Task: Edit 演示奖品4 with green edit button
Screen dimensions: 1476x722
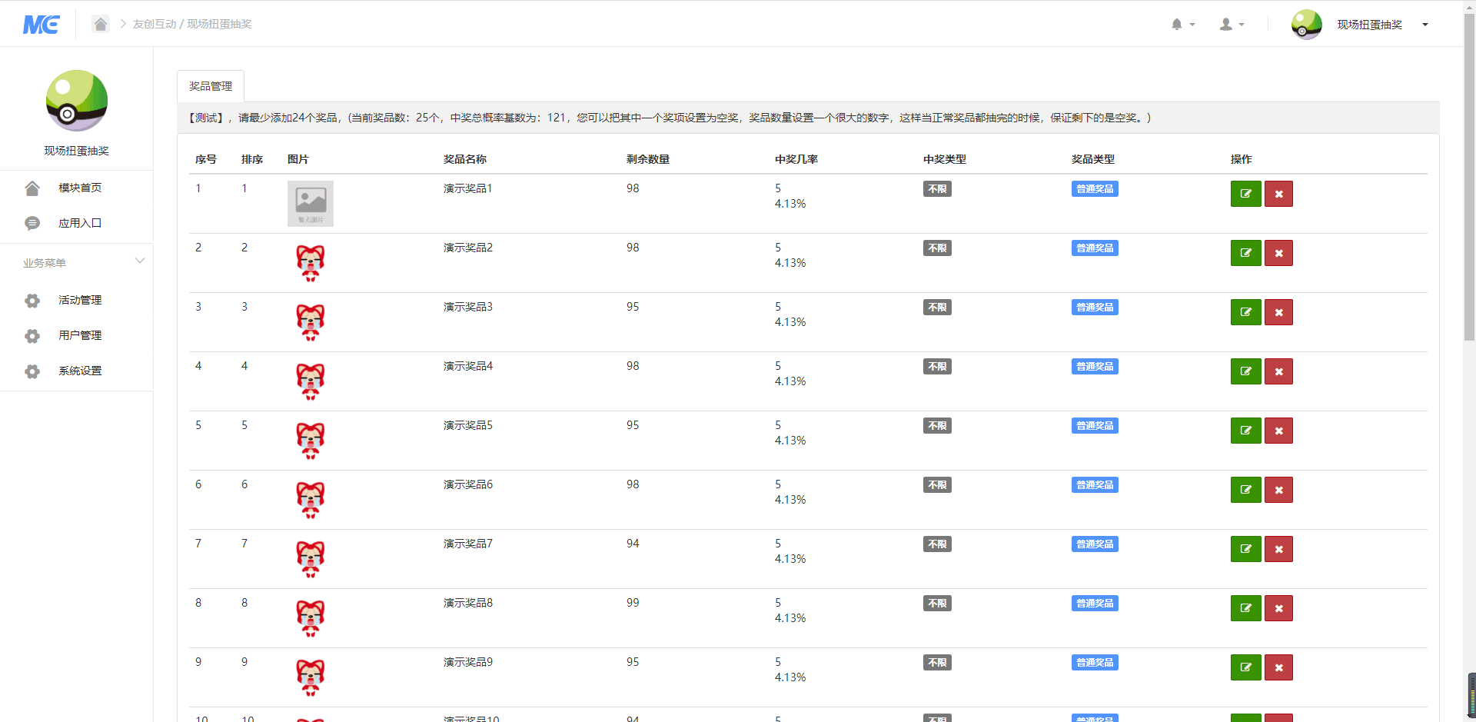Action: (x=1245, y=371)
